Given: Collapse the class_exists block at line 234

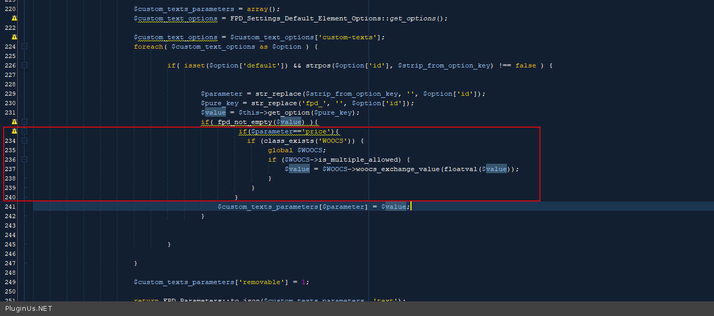Looking at the screenshot, I should click(24, 141).
